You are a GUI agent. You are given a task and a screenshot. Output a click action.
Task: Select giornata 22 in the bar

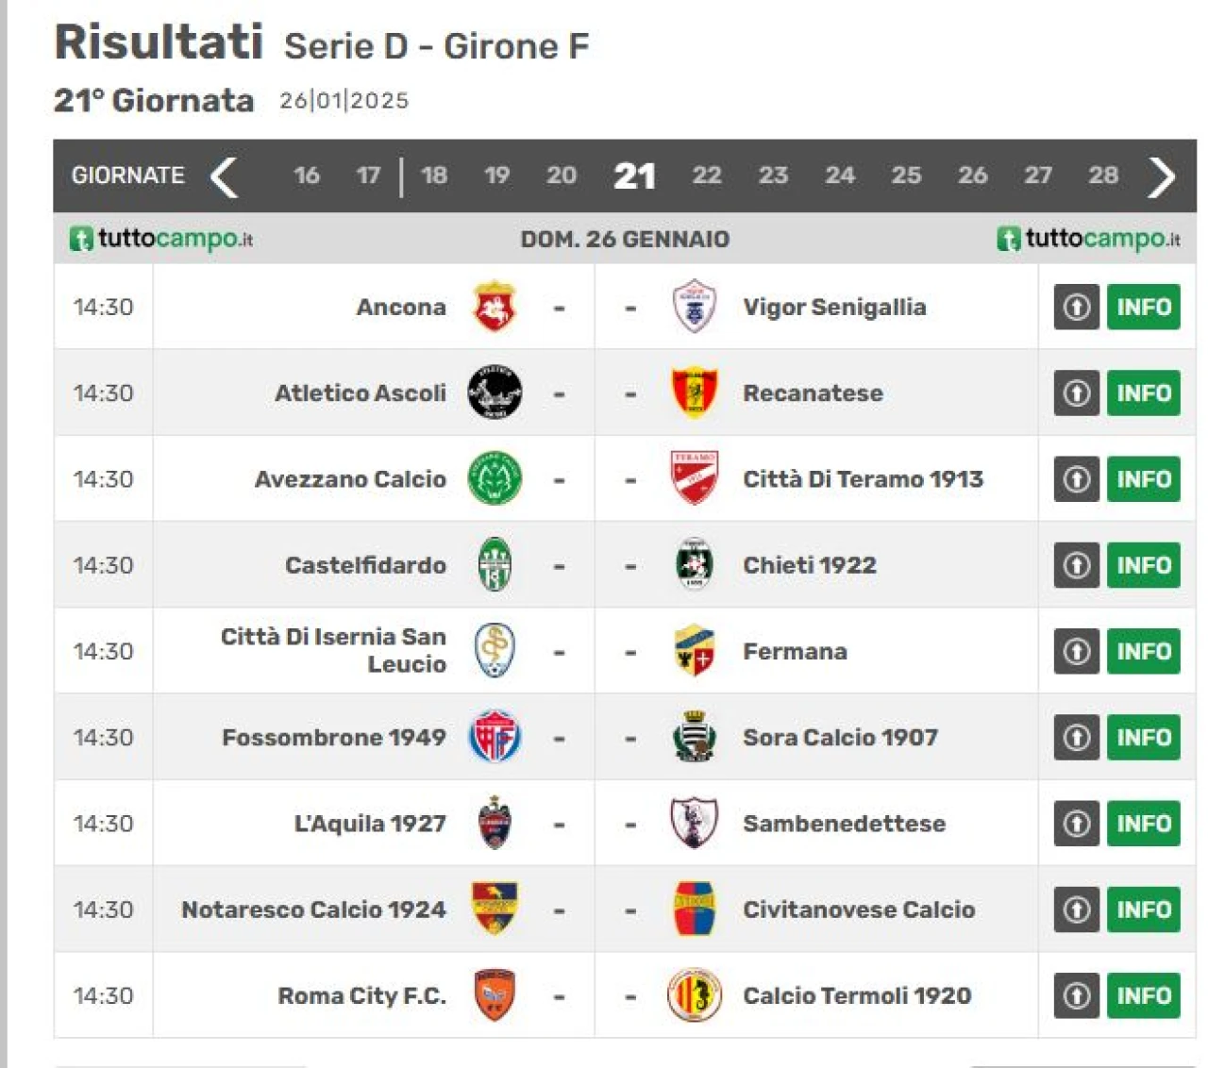(707, 175)
